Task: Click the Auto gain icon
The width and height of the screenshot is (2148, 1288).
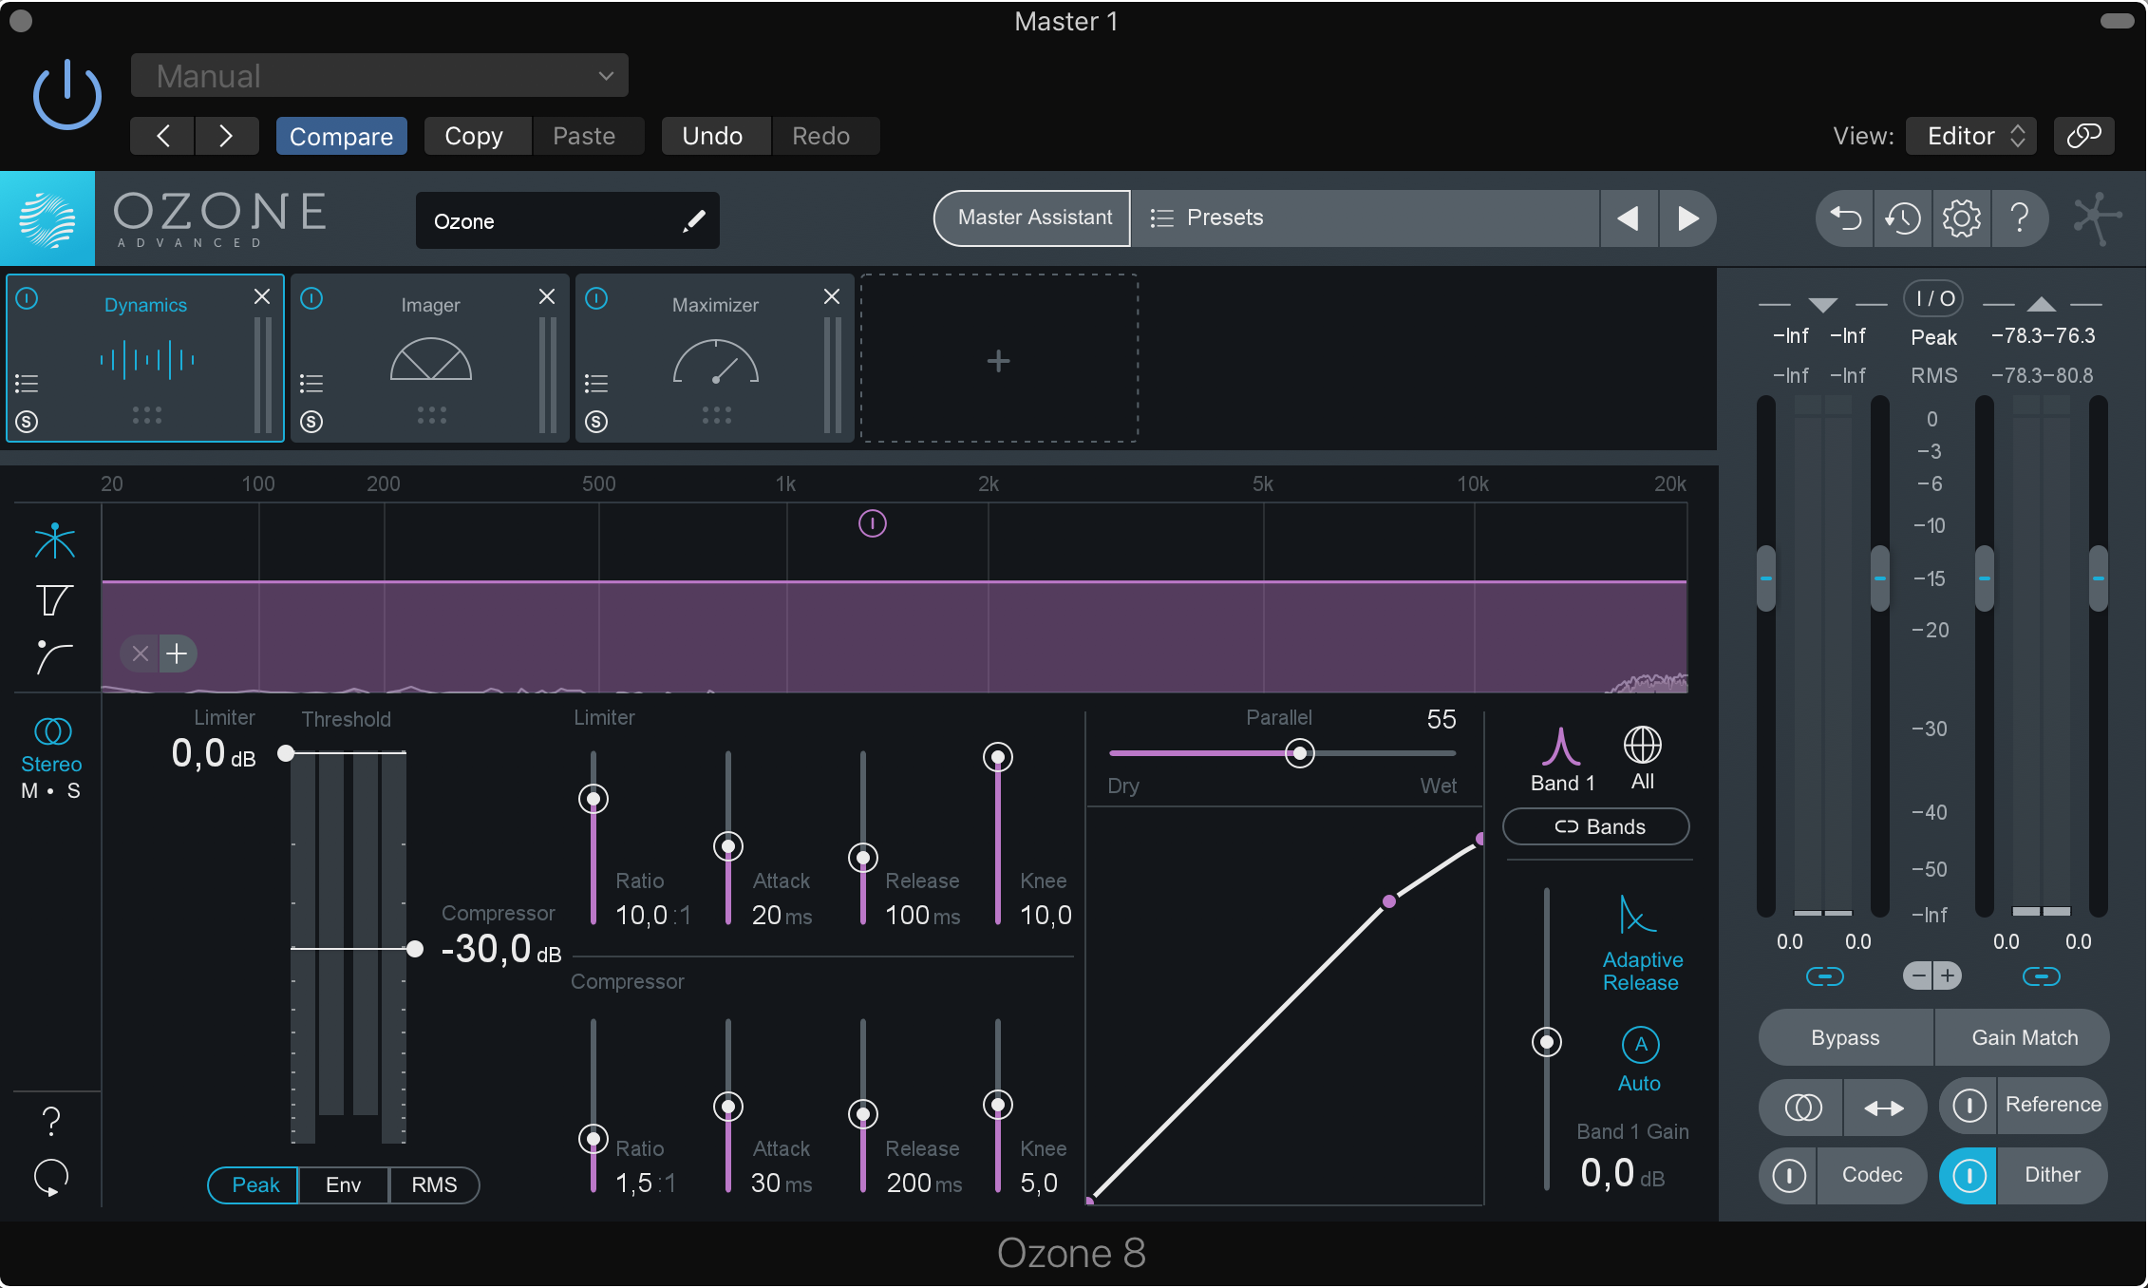Action: coord(1640,1045)
